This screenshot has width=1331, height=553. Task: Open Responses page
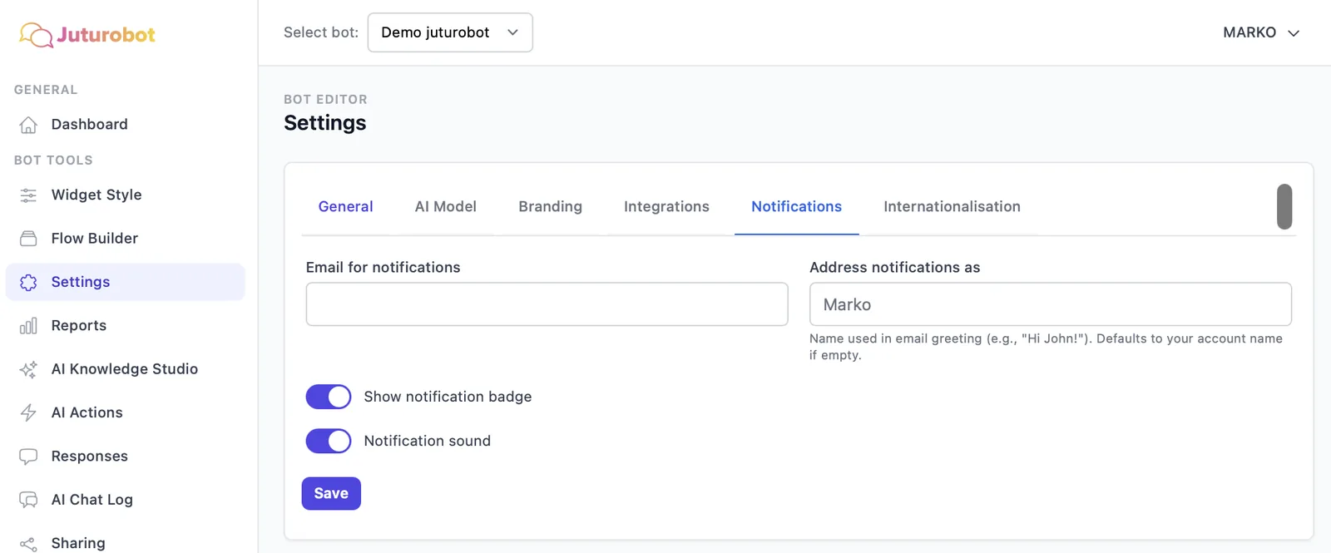[125, 457]
